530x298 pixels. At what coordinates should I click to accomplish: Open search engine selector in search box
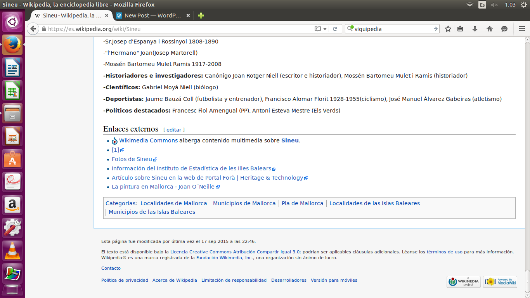pos(350,29)
